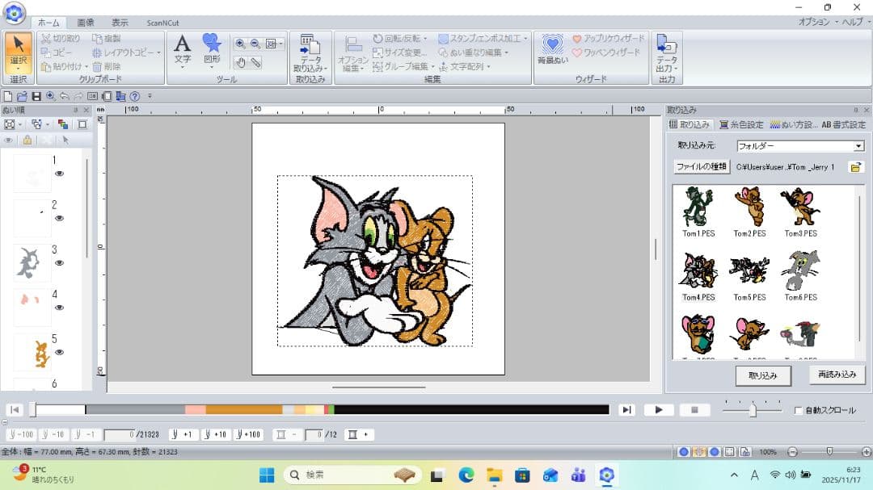Viewport: 873px width, 490px height.
Task: Expand the データ出力 dropdown
Action: click(667, 65)
